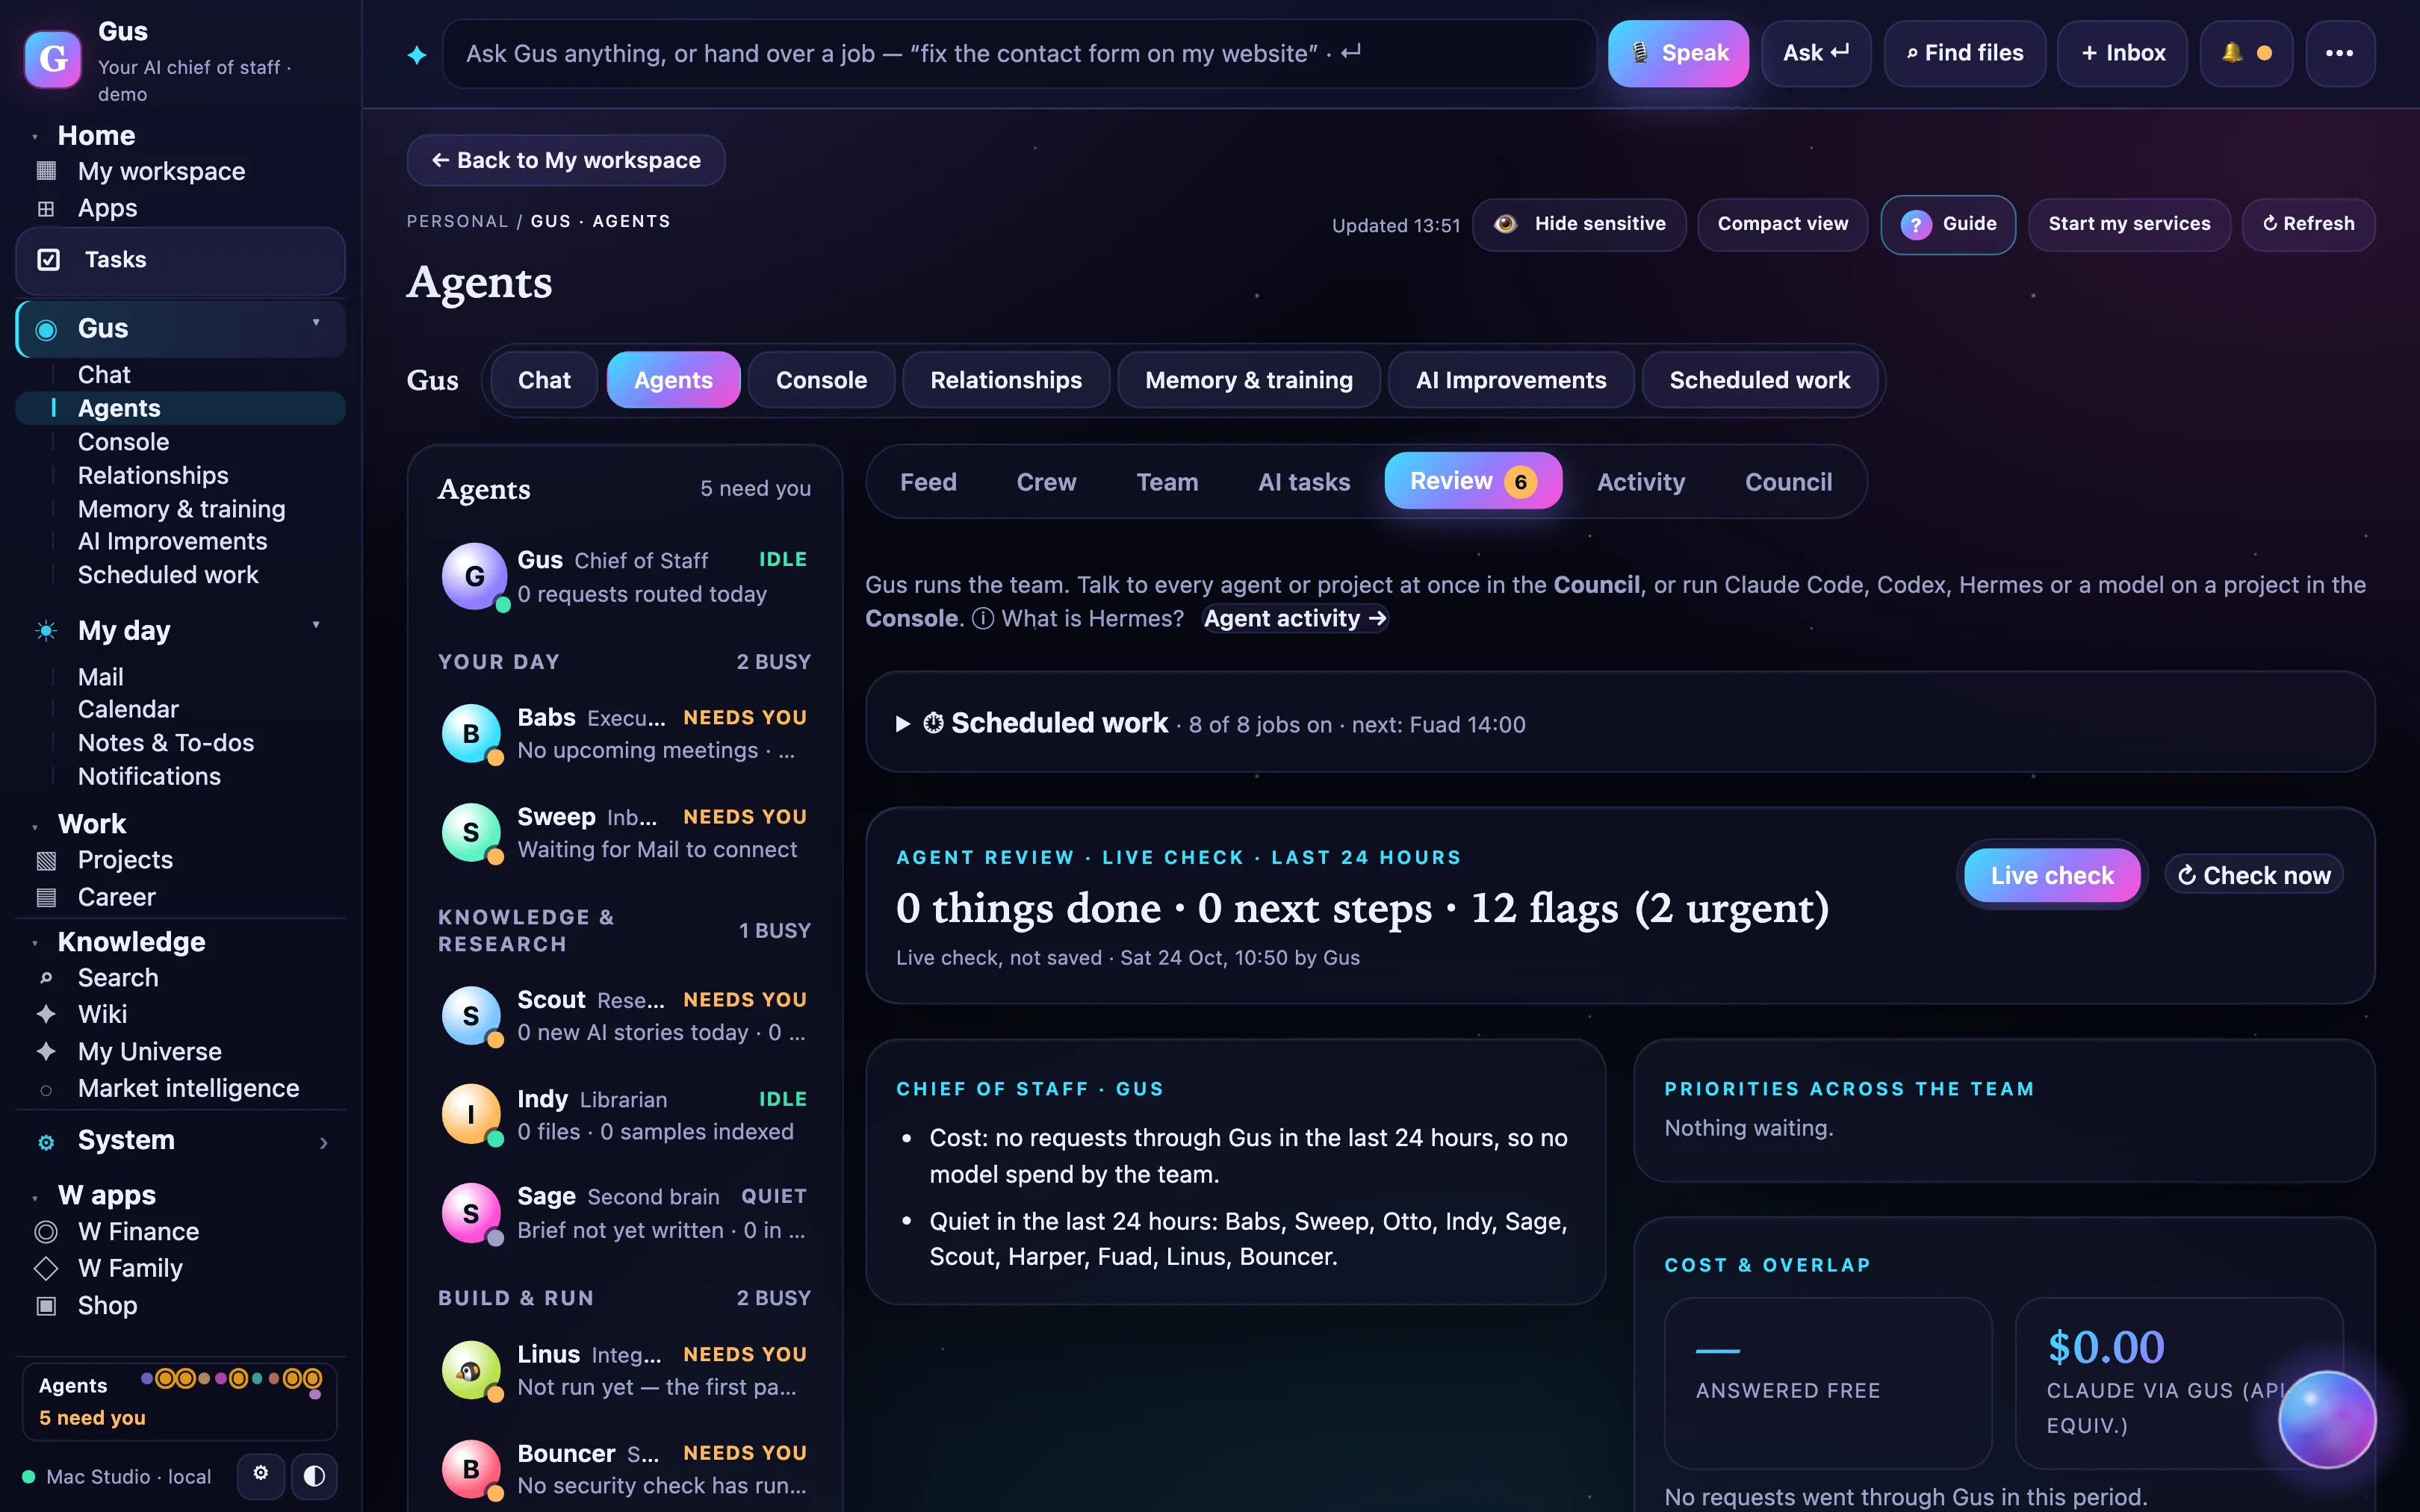This screenshot has width=2420, height=1512.
Task: Collapse the Gus section chevron in sidebar
Action: [x=316, y=323]
